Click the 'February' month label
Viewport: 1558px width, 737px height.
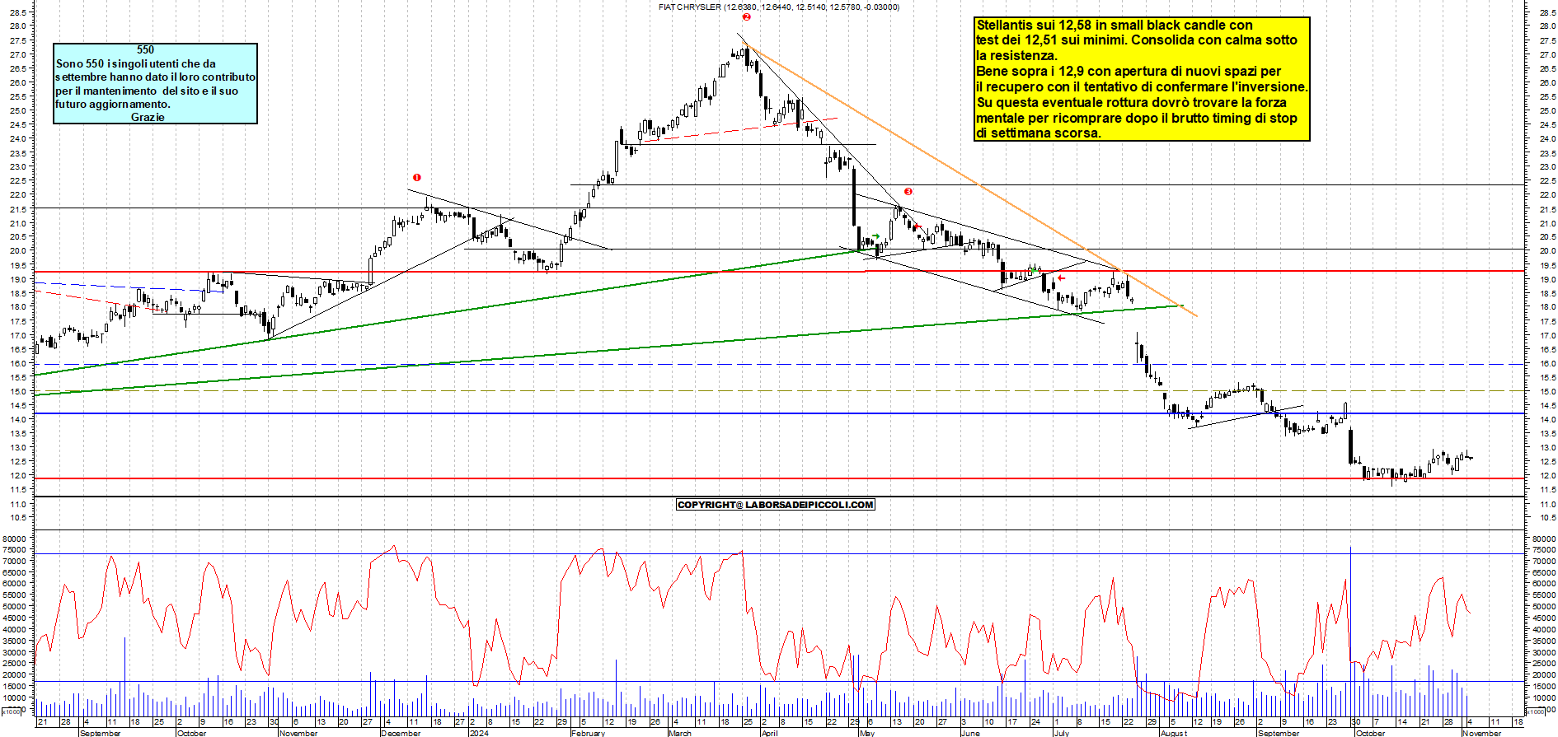click(589, 733)
